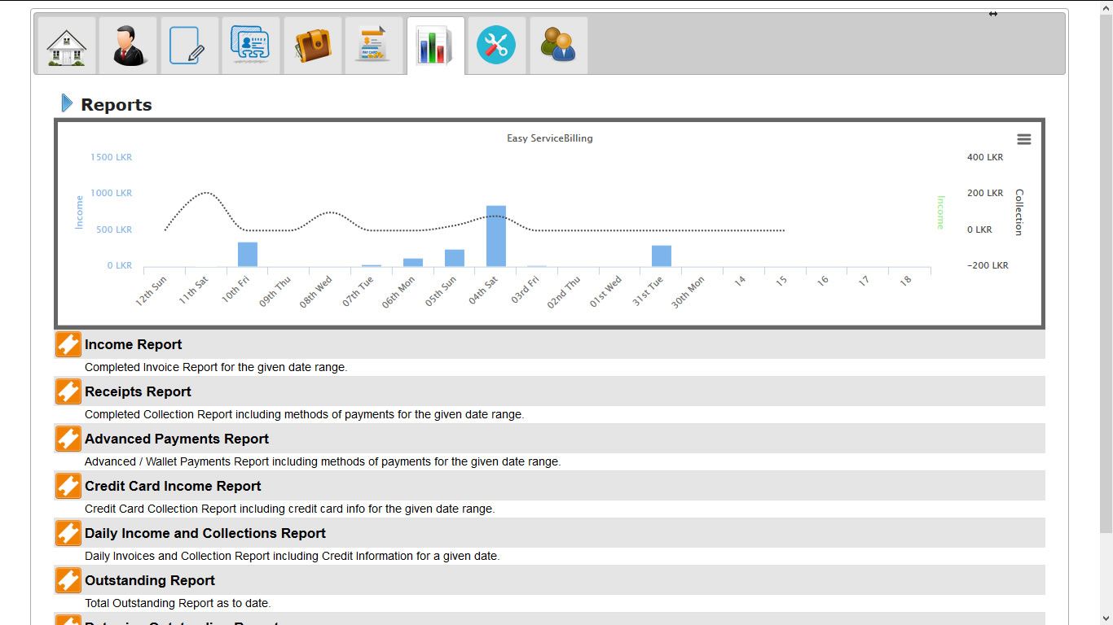
Task: Click the description starting "Credit Card Collection Report"
Action: [x=290, y=509]
